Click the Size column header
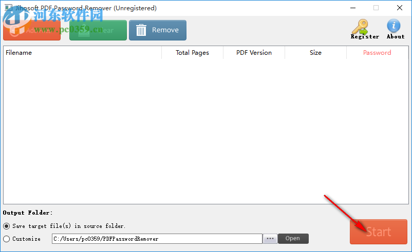This screenshot has width=412, height=252. (x=315, y=53)
